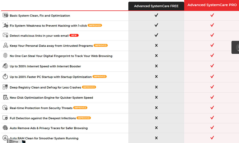Click PRO red checkmark for Real-time Protection
The width and height of the screenshot is (239, 143).
pyautogui.click(x=212, y=108)
